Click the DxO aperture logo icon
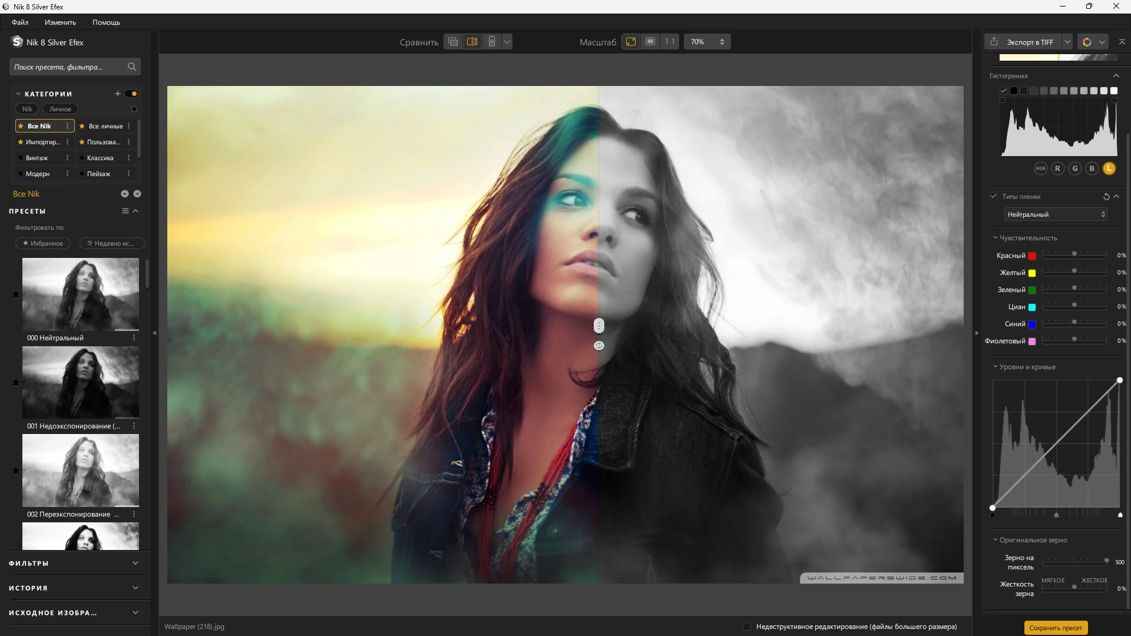This screenshot has width=1131, height=636. pyautogui.click(x=1087, y=42)
